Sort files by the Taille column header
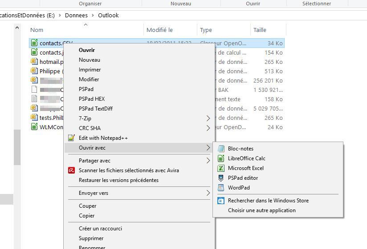Screen dimensions: 367x249 [260, 30]
